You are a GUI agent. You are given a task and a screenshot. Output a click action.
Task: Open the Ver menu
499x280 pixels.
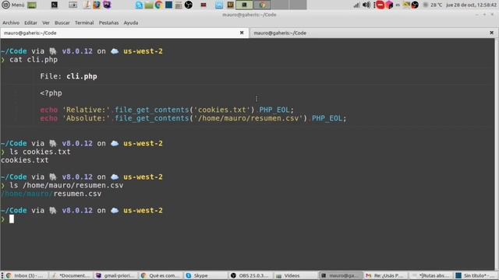[x=46, y=23]
